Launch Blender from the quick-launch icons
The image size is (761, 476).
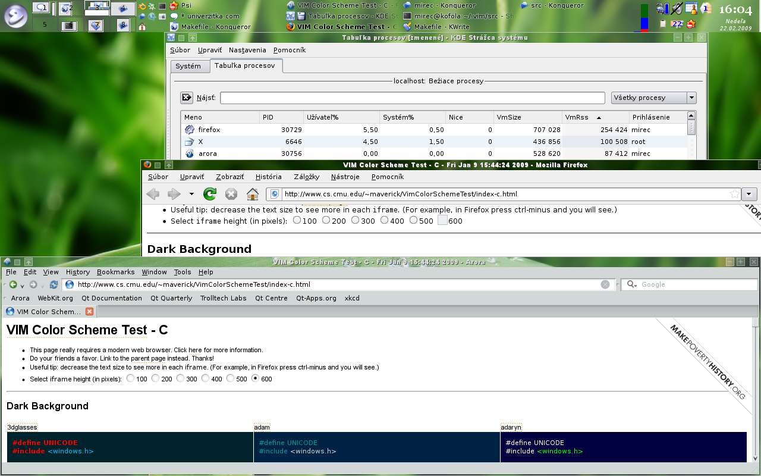(143, 6)
